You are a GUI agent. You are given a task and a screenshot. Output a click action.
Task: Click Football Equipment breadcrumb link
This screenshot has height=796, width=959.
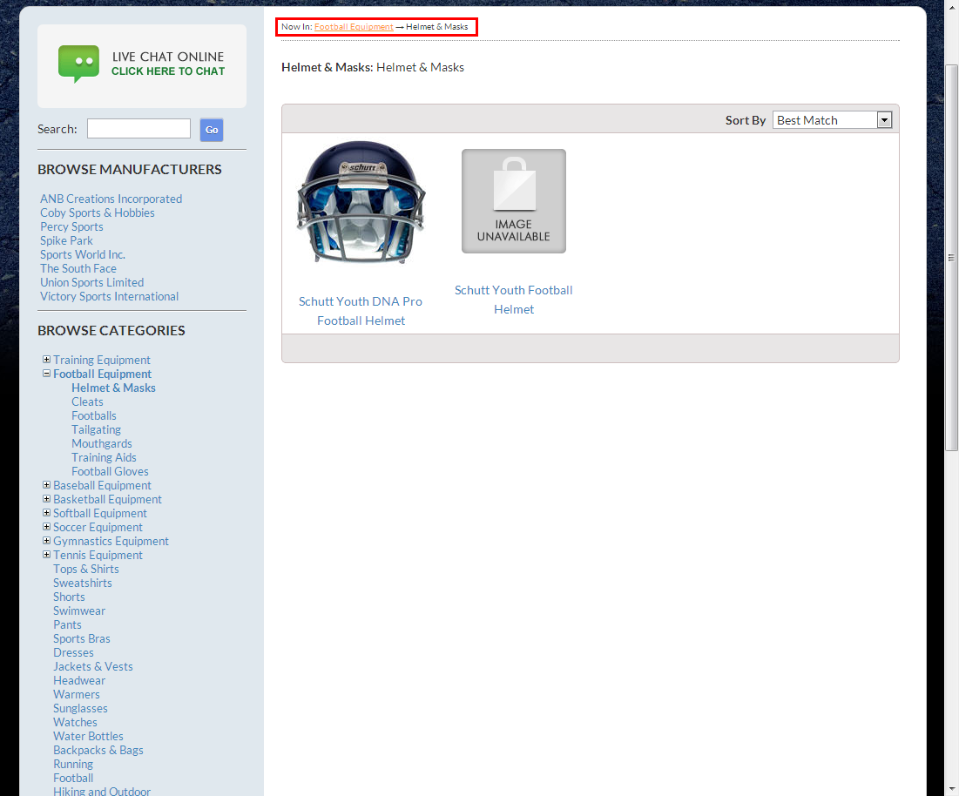click(354, 27)
